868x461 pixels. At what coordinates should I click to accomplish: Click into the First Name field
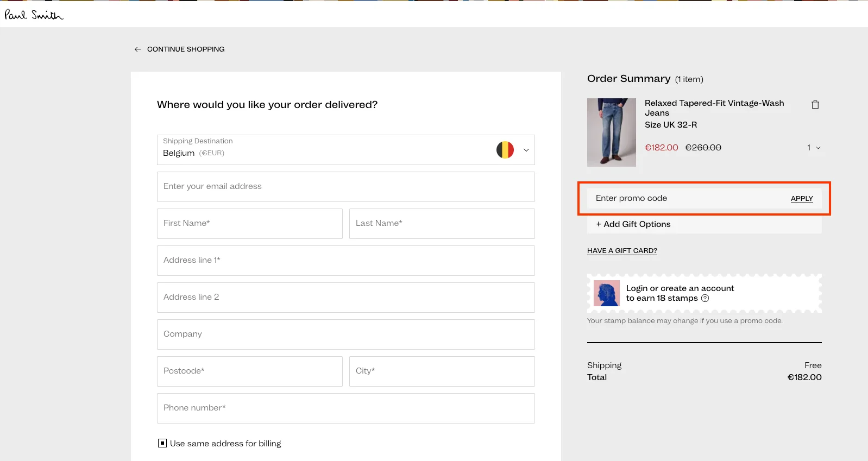[x=249, y=224]
